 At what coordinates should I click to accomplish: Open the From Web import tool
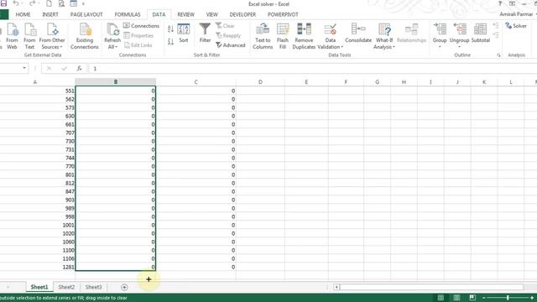pyautogui.click(x=12, y=36)
